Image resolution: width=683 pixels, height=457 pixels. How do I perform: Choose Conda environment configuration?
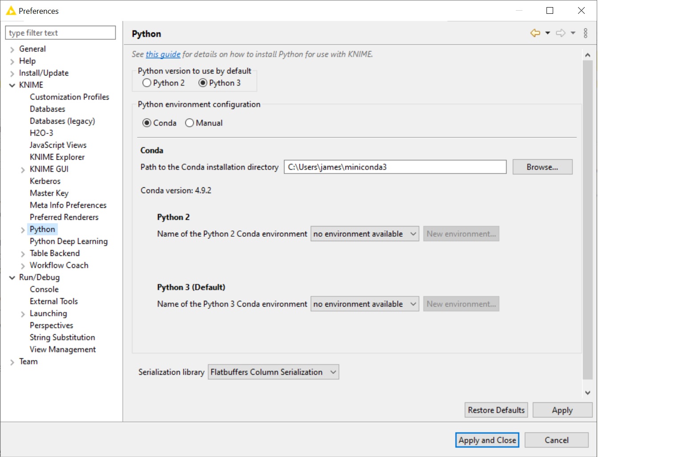pyautogui.click(x=147, y=123)
